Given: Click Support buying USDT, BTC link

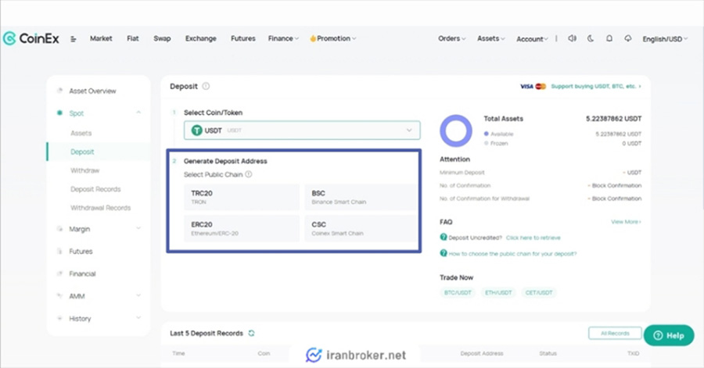Looking at the screenshot, I should point(596,86).
